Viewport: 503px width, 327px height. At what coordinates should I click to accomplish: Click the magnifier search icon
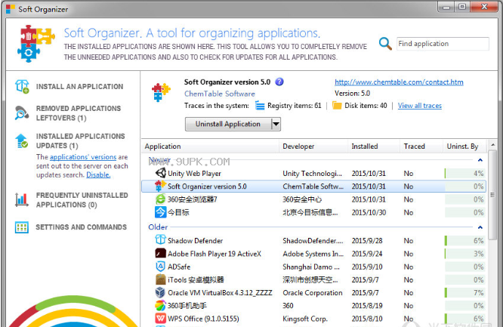coord(385,44)
